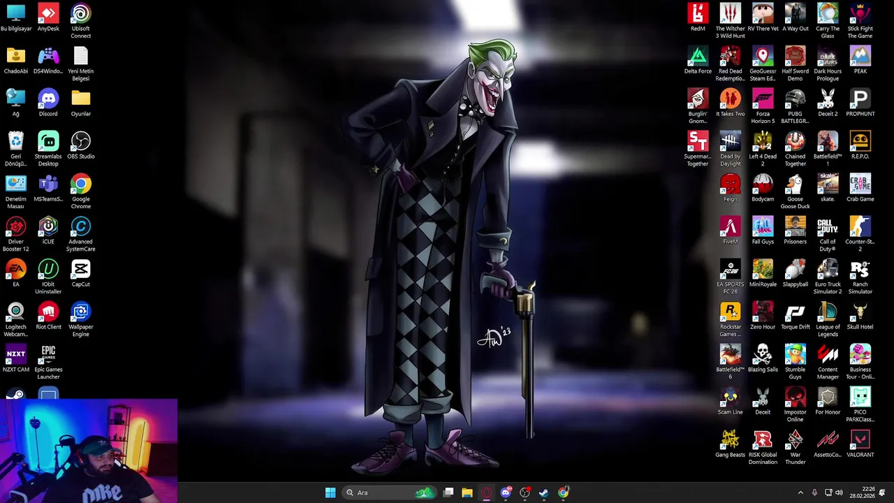Show hidden system tray icons
Image resolution: width=894 pixels, height=503 pixels.
pyautogui.click(x=800, y=493)
